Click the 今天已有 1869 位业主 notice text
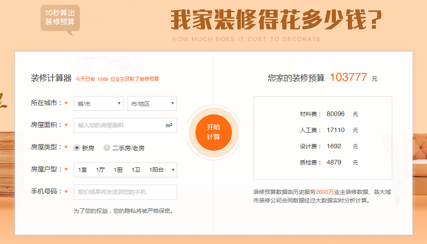Screen dimensions: 427x244 click(x=117, y=79)
